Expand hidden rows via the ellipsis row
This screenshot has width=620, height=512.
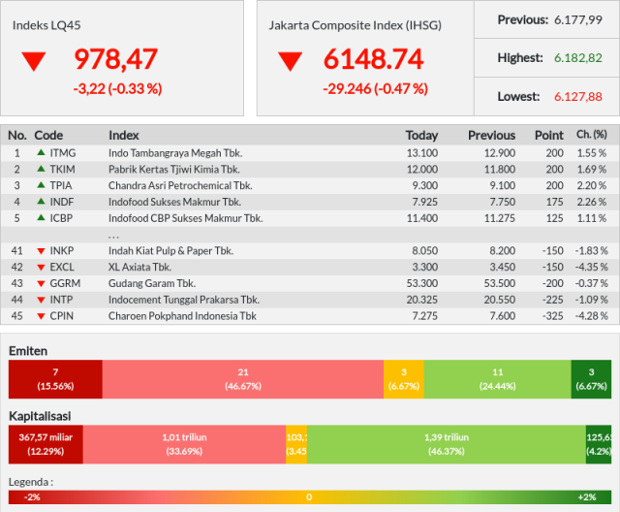[113, 234]
